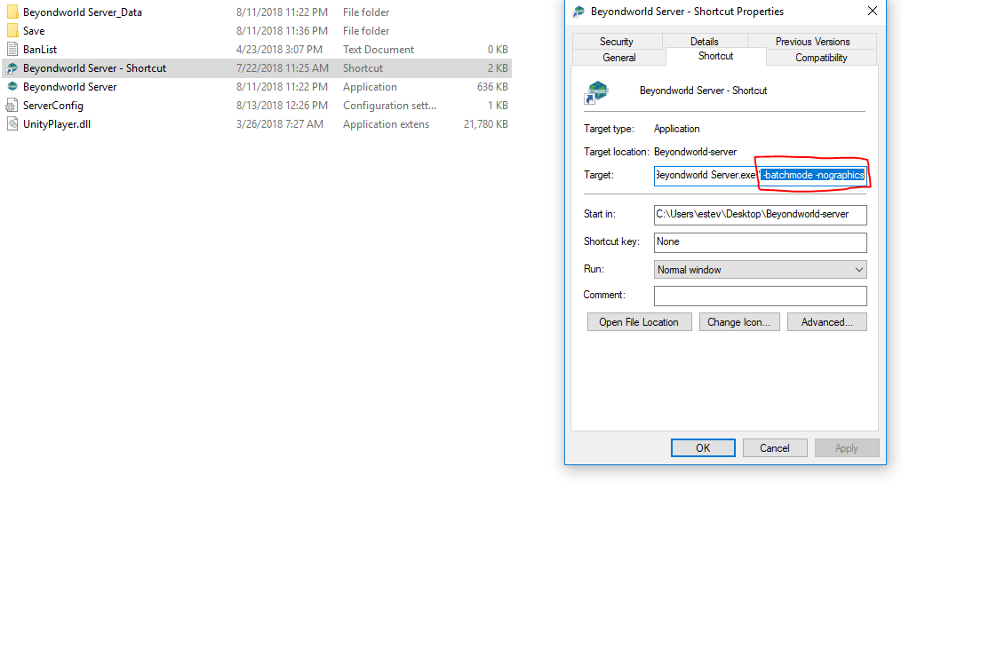The width and height of the screenshot is (989, 664).
Task: Click the shortcut icon in the Properties title bar
Action: (578, 12)
